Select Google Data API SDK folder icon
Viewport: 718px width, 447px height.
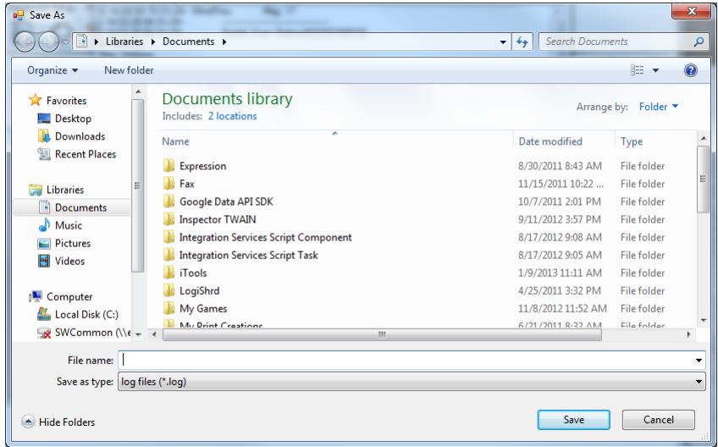[x=169, y=201]
